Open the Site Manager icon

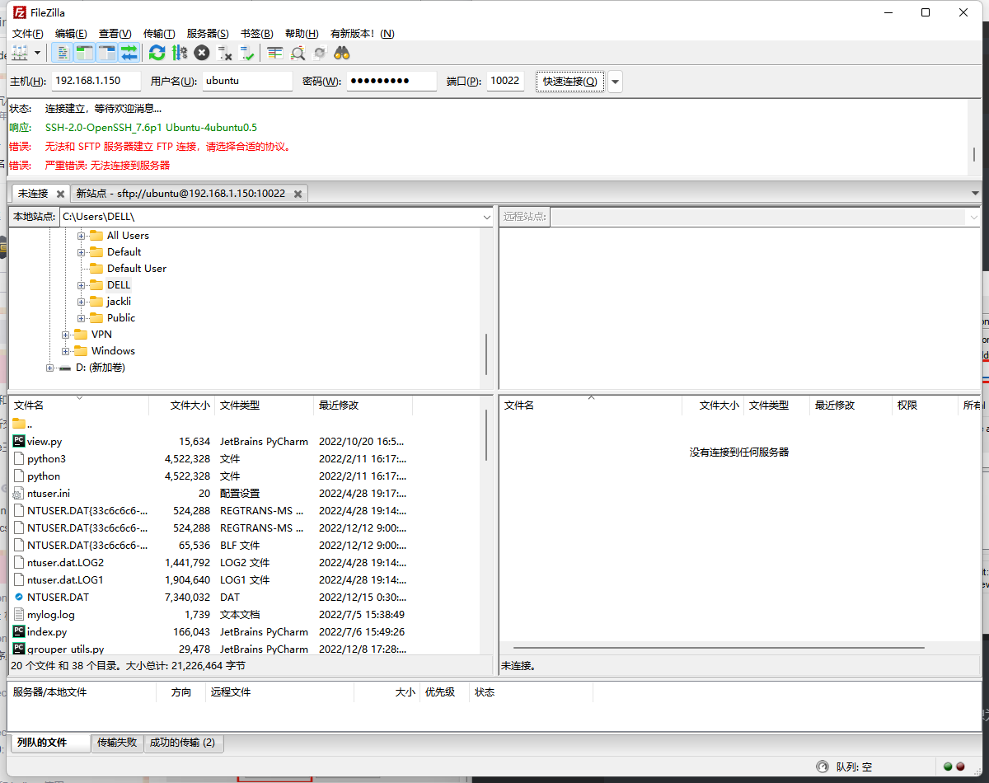pyautogui.click(x=21, y=53)
